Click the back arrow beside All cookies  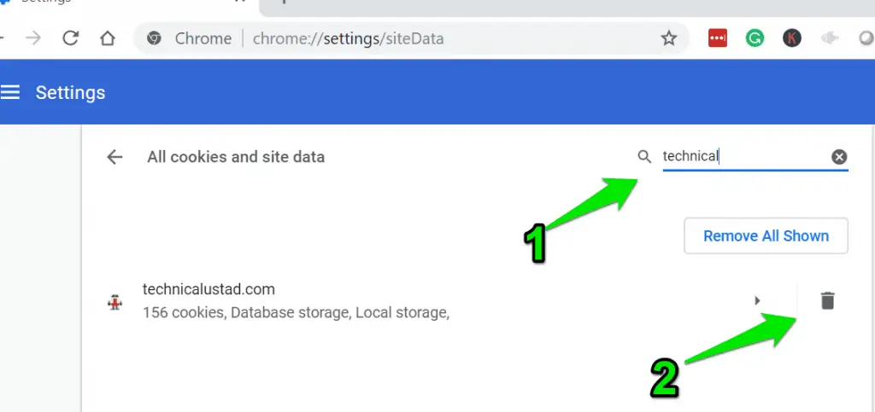tap(115, 157)
